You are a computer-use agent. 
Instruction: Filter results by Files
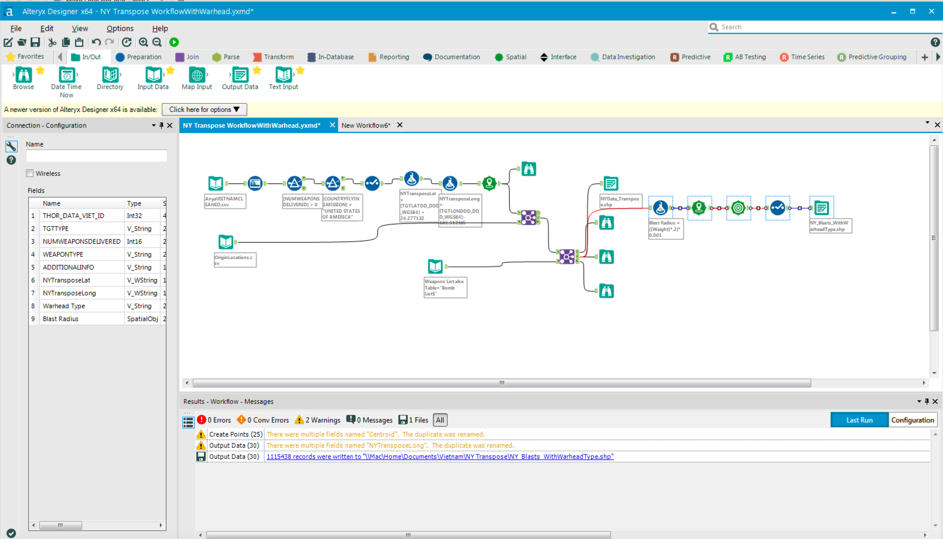(413, 420)
